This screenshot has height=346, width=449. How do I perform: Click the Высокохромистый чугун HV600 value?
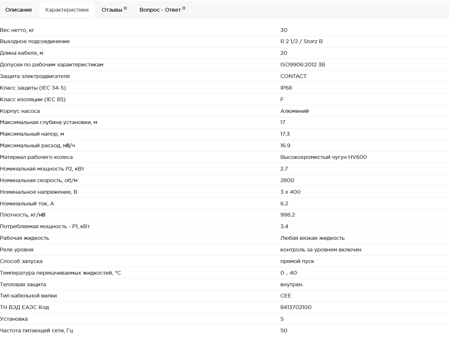pyautogui.click(x=324, y=157)
